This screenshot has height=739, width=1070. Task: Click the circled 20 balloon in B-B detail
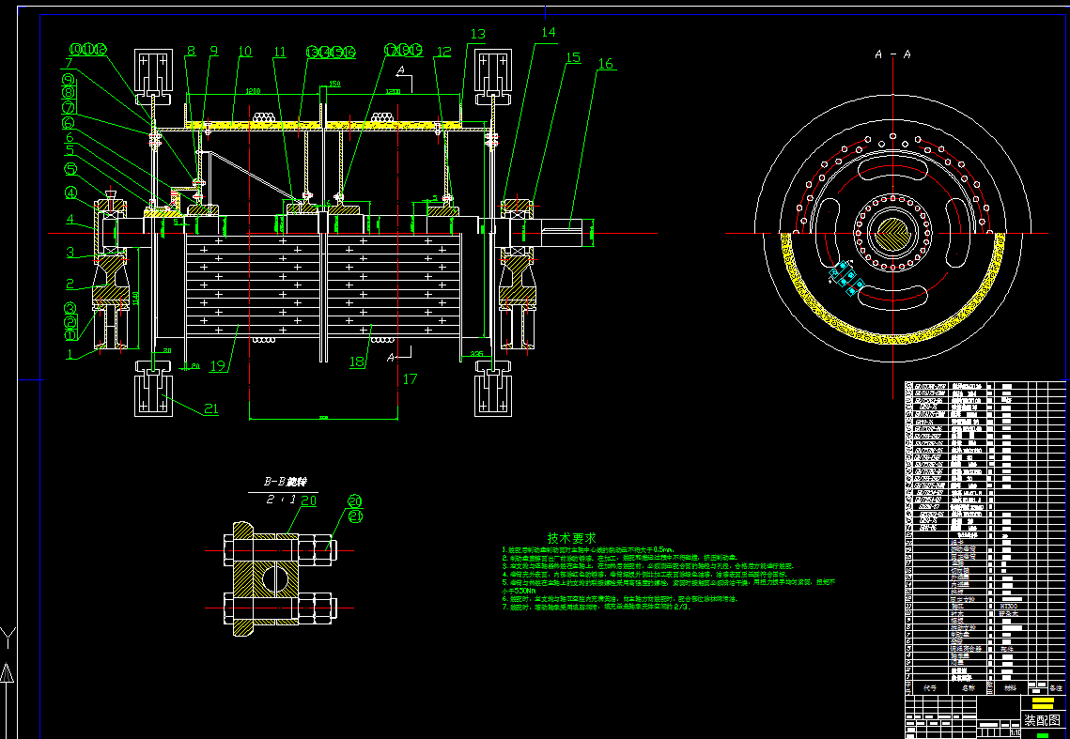pyautogui.click(x=355, y=501)
